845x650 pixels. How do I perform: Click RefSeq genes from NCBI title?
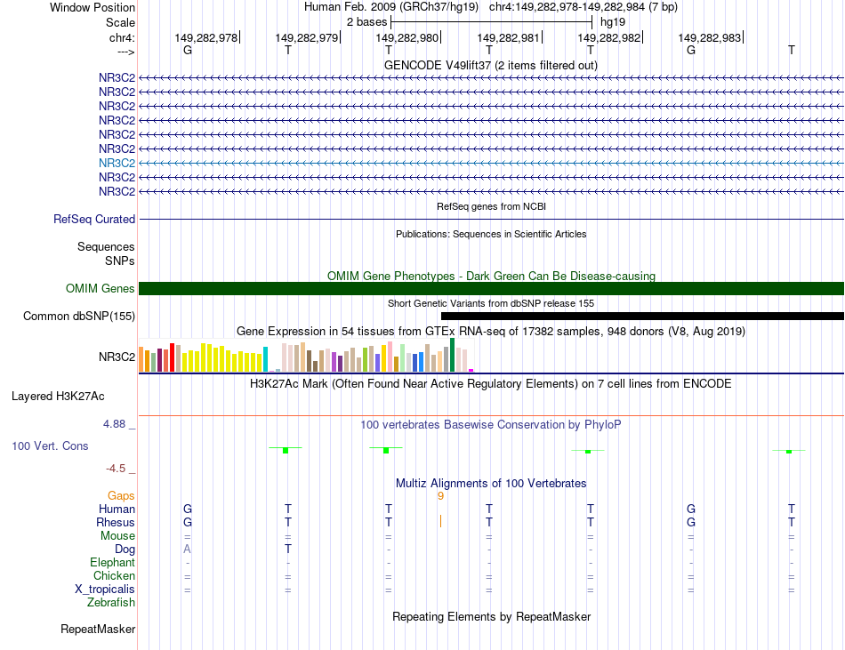(491, 207)
